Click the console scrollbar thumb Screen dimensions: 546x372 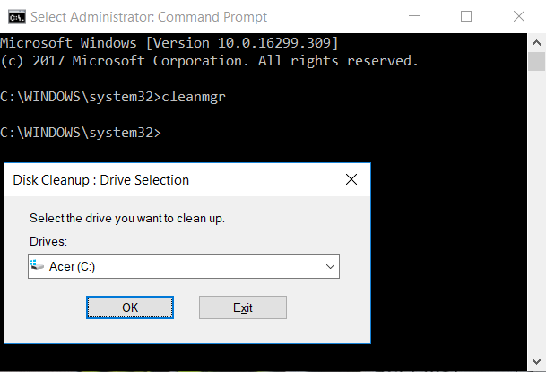tap(536, 61)
